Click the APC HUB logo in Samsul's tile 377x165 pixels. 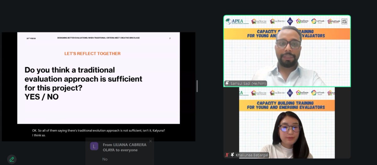coord(344,21)
